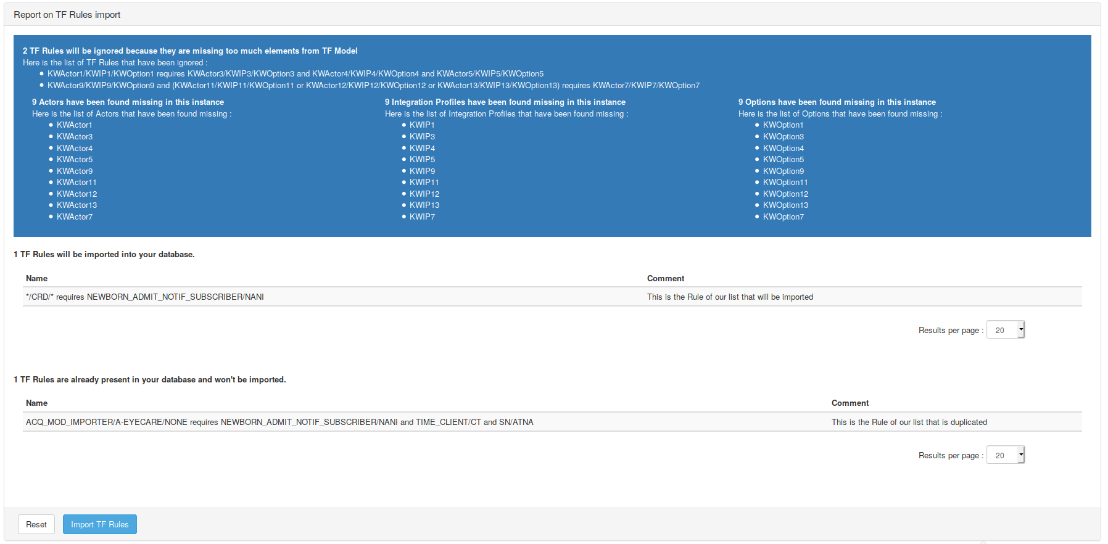Click KWActor1 in the missing Actors list

click(74, 125)
